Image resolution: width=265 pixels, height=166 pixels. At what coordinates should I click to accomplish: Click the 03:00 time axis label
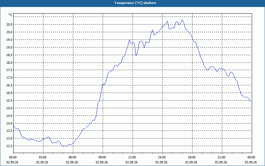(x=43, y=157)
